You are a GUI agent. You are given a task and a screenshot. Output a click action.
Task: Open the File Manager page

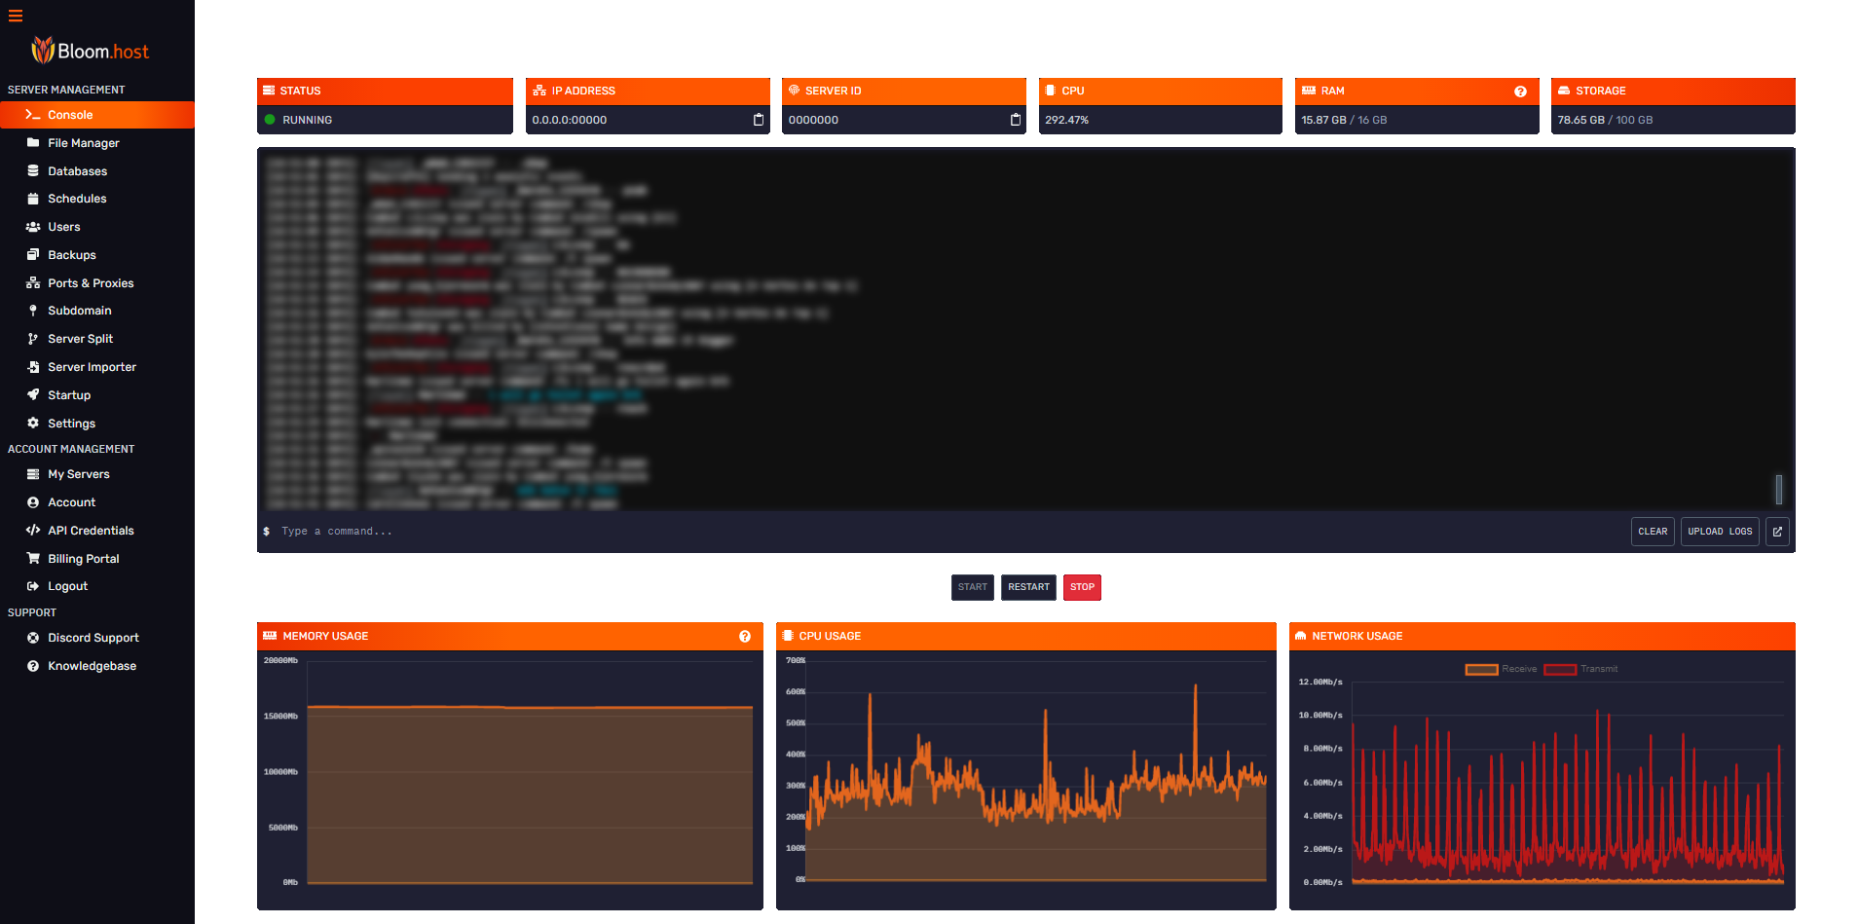pyautogui.click(x=84, y=143)
